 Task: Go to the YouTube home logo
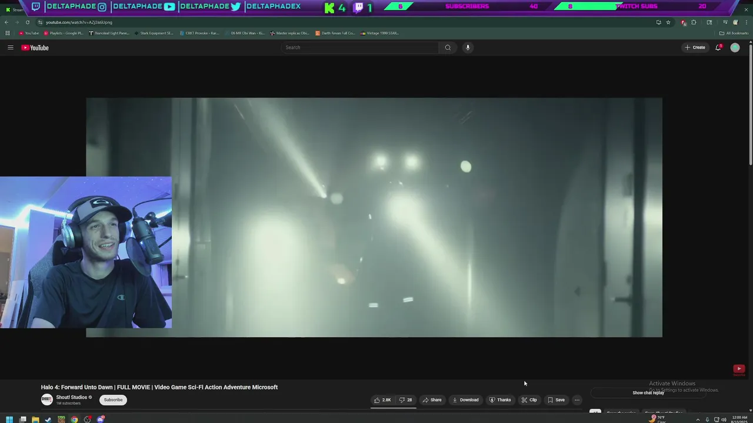tap(35, 48)
